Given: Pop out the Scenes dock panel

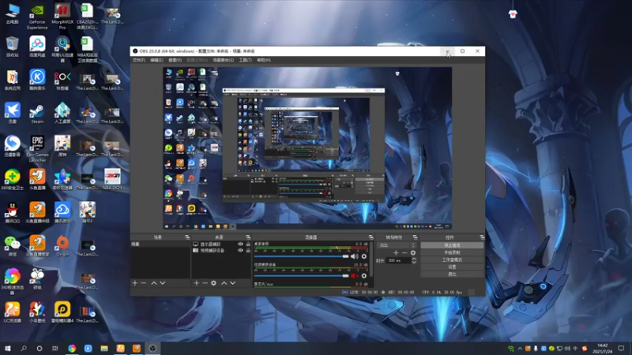Looking at the screenshot, I should point(187,237).
